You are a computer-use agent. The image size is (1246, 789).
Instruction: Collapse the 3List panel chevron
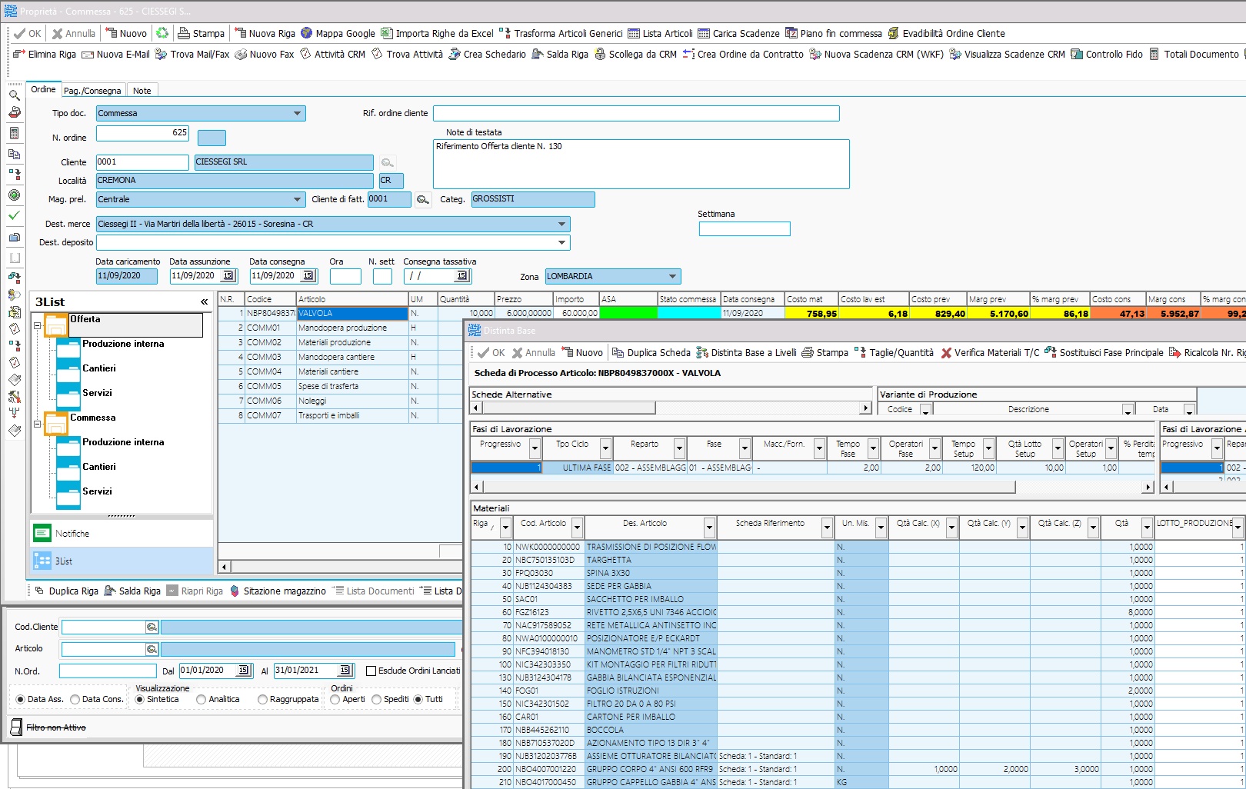(204, 302)
